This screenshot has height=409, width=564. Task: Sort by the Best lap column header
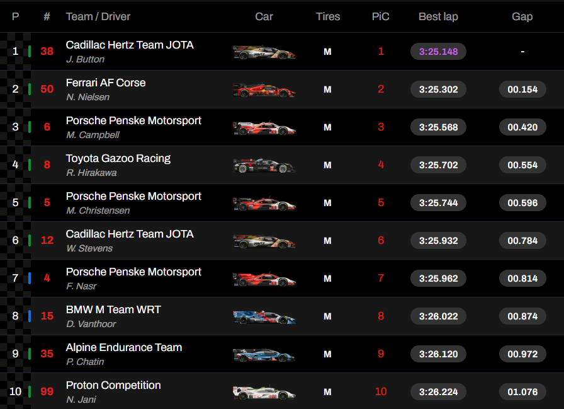(438, 16)
